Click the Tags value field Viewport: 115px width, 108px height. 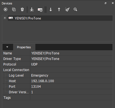(71, 98)
